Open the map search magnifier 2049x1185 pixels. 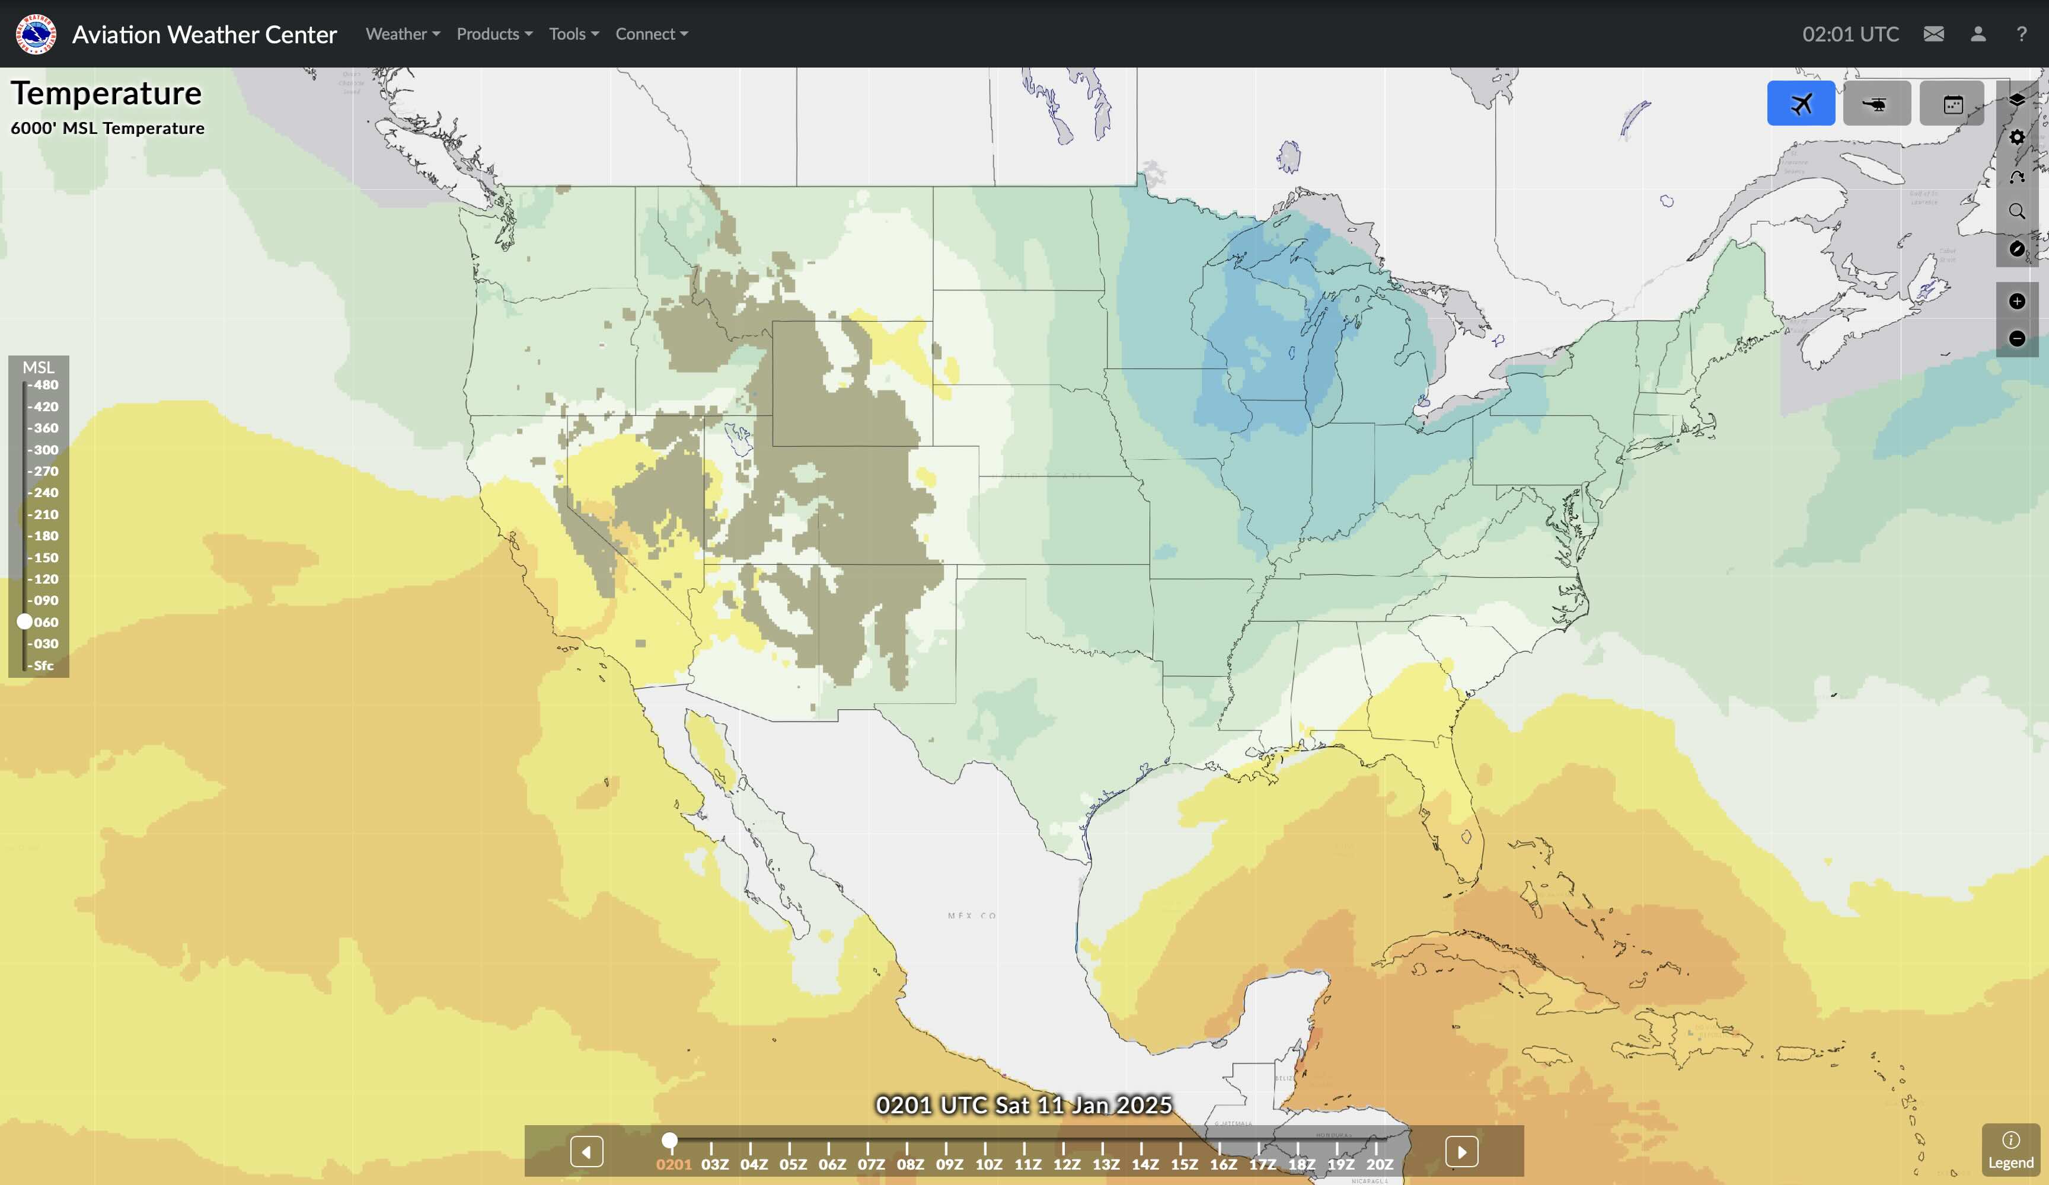point(2016,212)
